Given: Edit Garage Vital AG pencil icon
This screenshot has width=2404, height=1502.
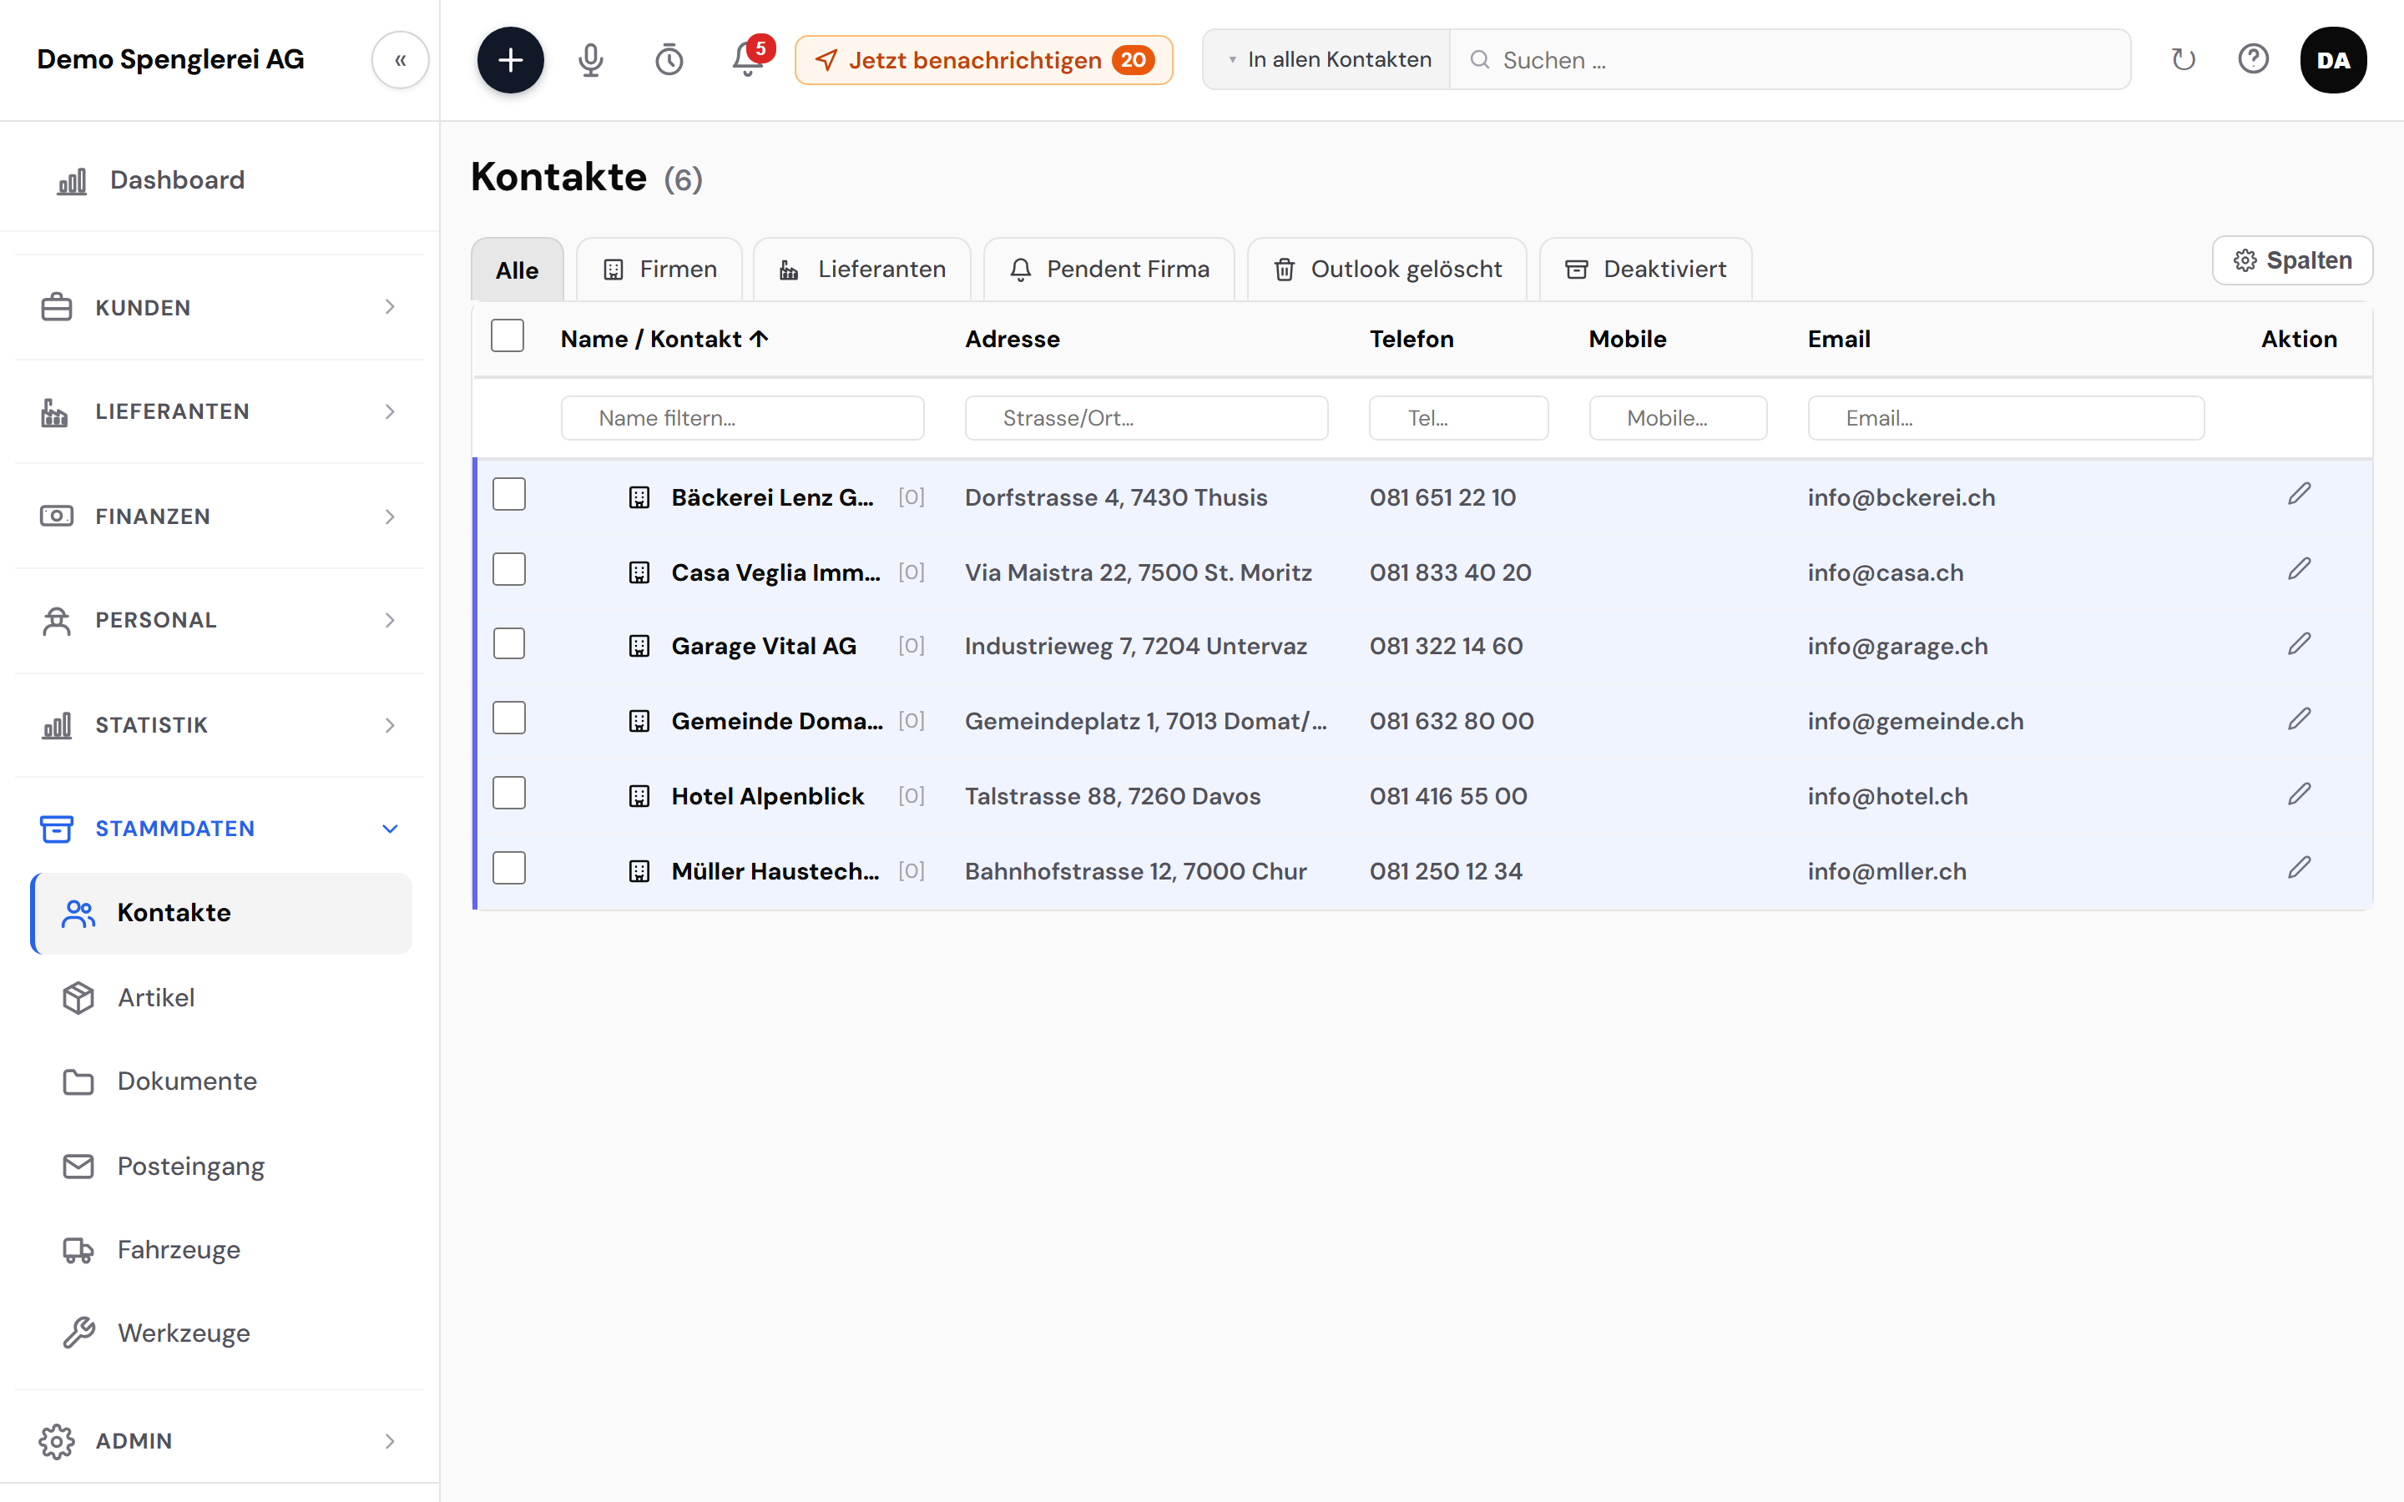Looking at the screenshot, I should [x=2299, y=643].
